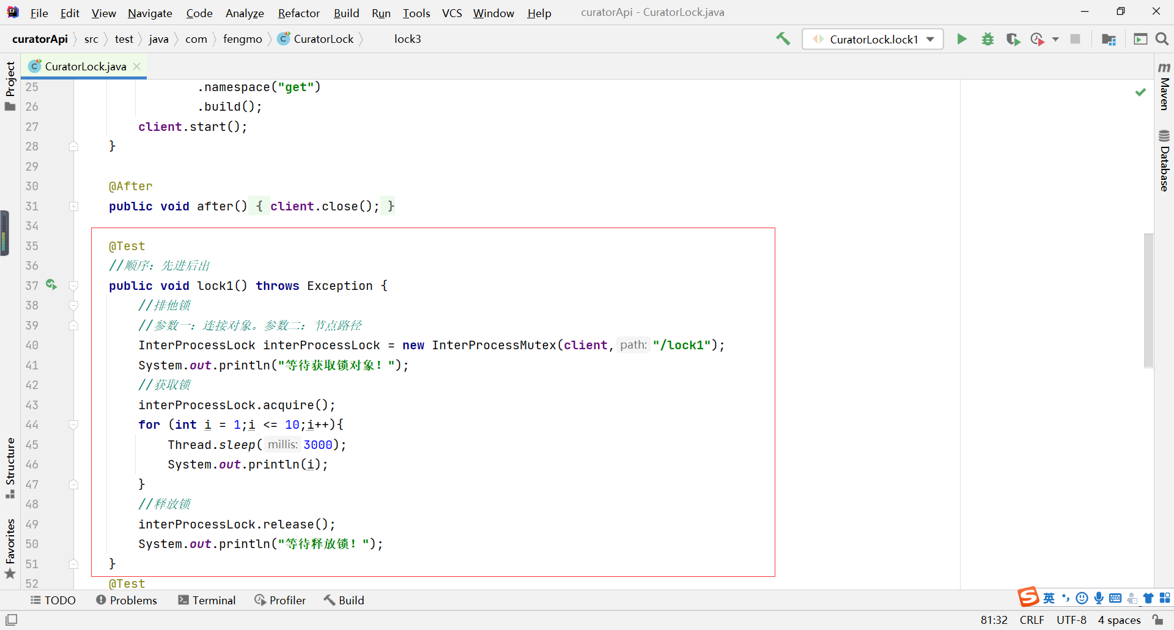
Task: Click the green inspection checkmark indicator
Action: pos(1140,92)
